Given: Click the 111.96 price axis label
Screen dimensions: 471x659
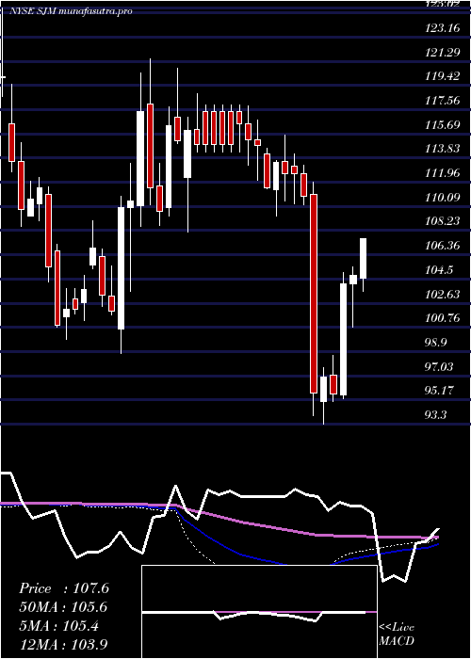Looking at the screenshot, I should [x=441, y=173].
